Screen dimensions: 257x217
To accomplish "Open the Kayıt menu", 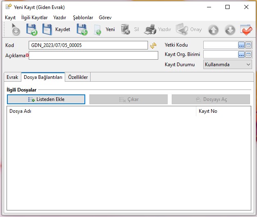I will 10,18.
